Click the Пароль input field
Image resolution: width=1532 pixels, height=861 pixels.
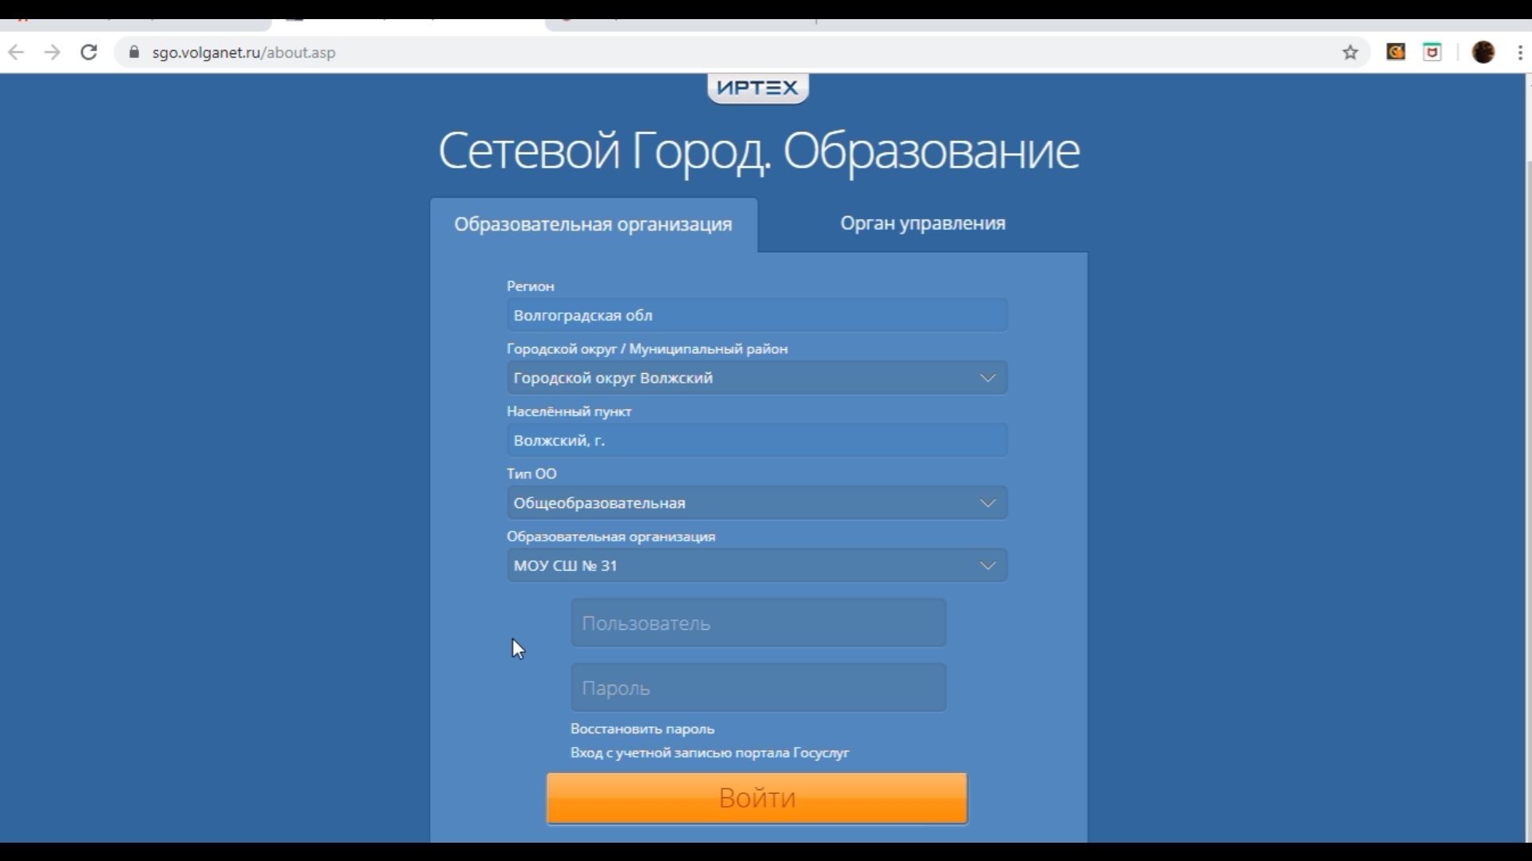[x=756, y=686]
